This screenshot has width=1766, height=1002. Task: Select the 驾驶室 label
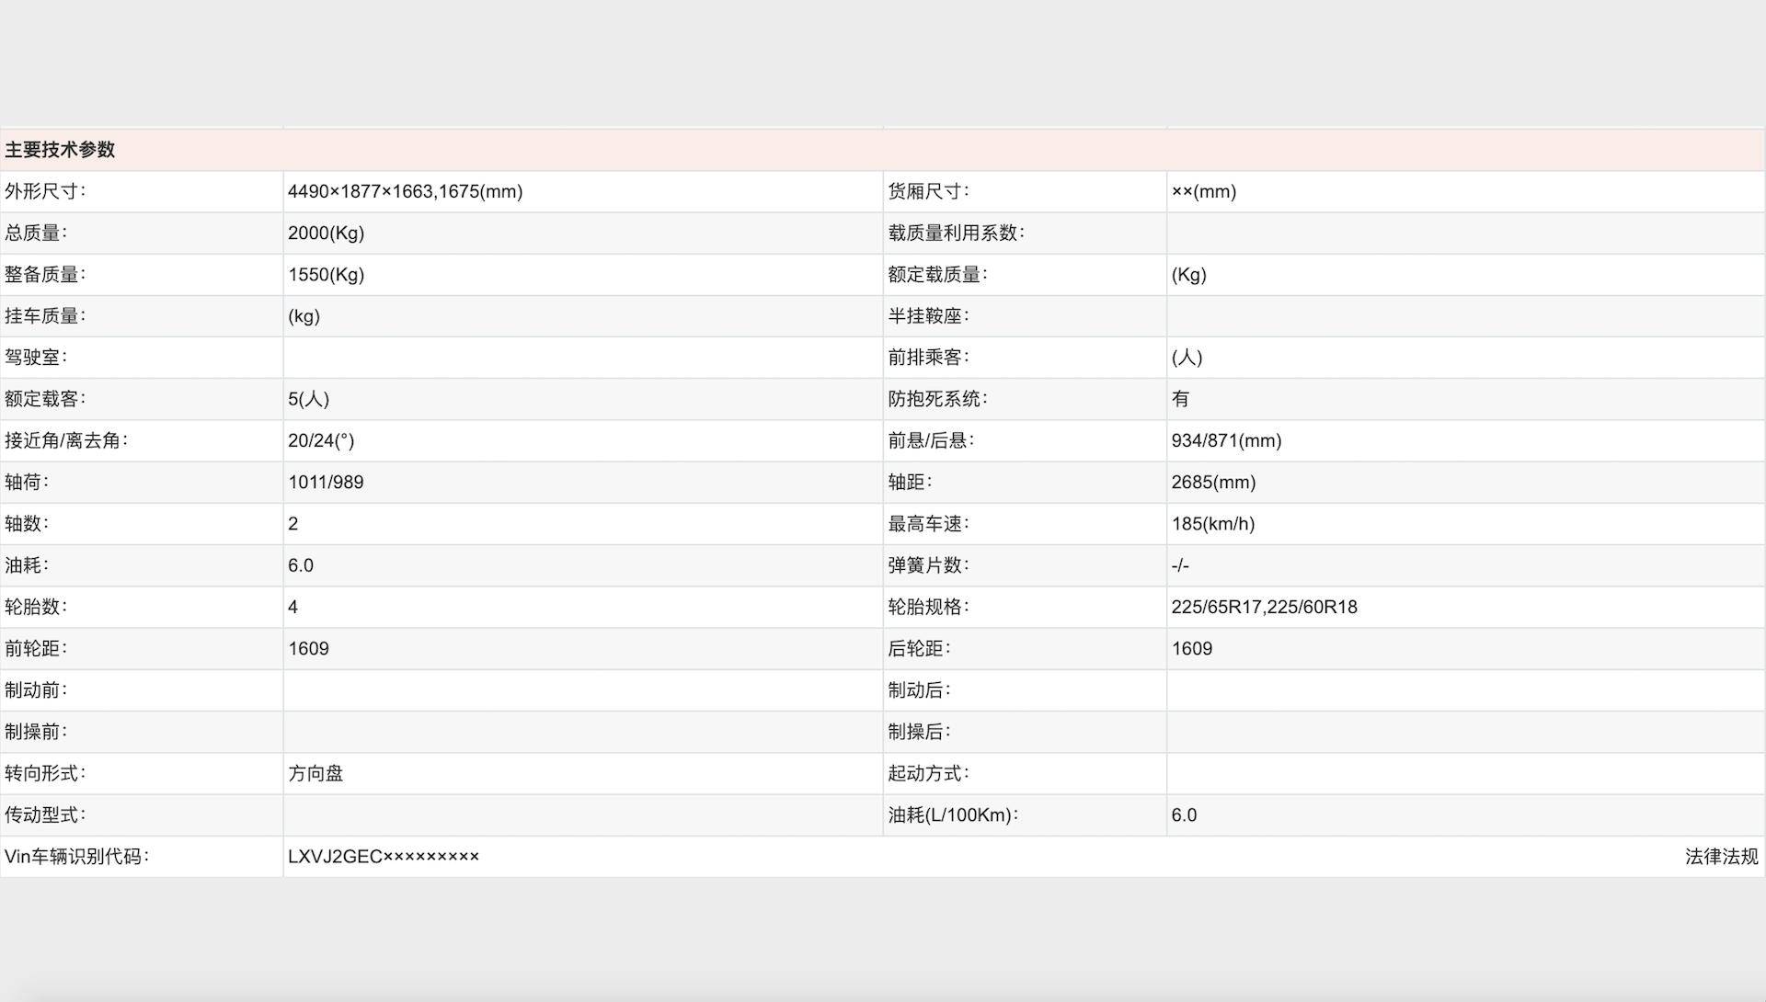click(x=36, y=357)
